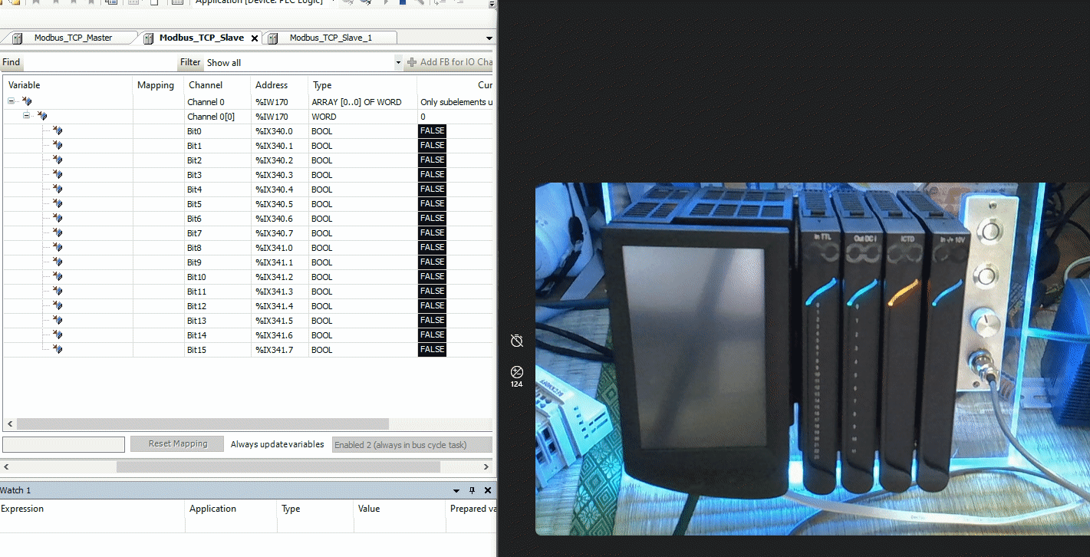Click the Bit6 variable icon
Screen dimensions: 1090x557
coord(58,219)
